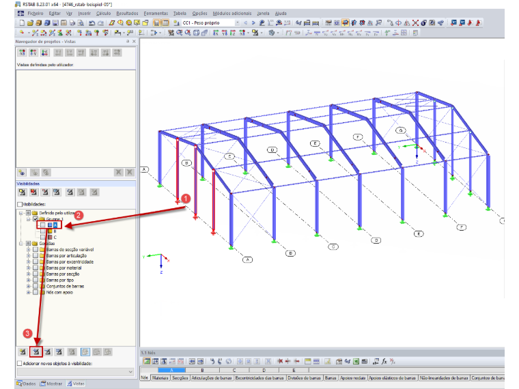Check the visibility C checkbox

point(43,237)
